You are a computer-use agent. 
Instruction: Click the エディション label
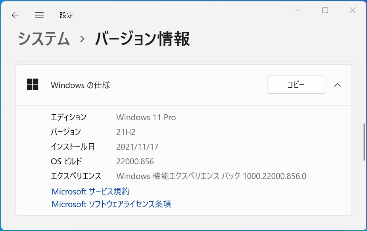[x=69, y=117]
